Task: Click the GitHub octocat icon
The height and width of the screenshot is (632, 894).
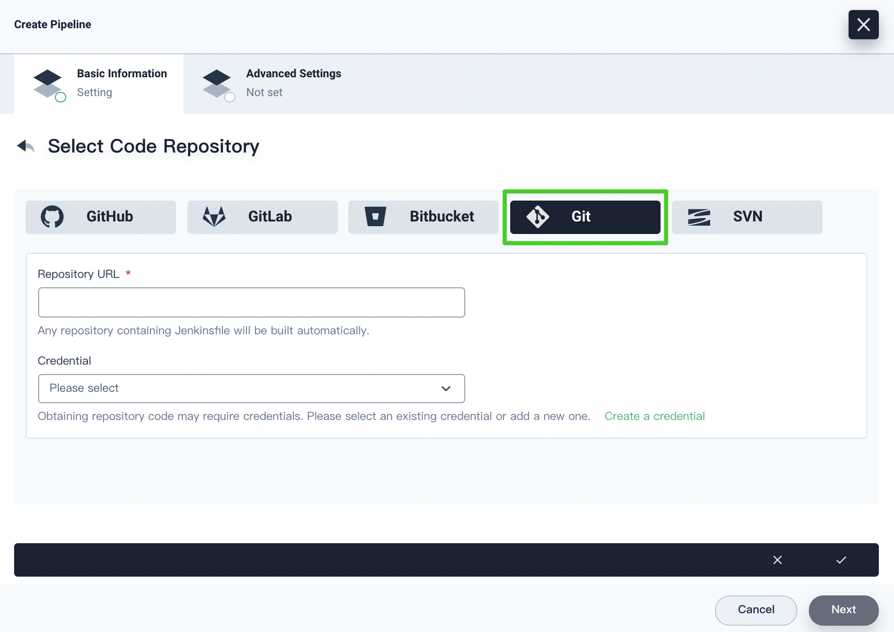Action: tap(52, 217)
